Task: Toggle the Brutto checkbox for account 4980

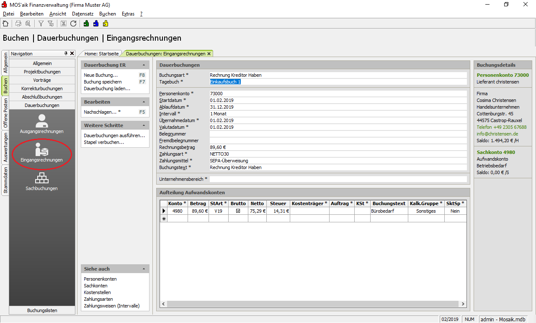Action: point(238,211)
